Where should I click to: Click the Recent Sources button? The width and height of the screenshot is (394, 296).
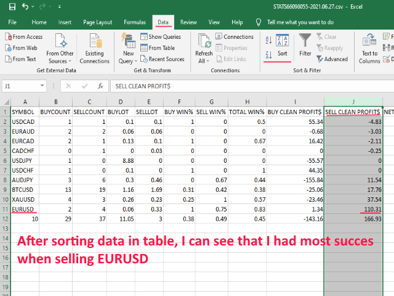pyautogui.click(x=163, y=59)
